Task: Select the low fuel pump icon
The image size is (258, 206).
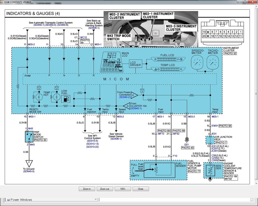Action: pos(66,99)
